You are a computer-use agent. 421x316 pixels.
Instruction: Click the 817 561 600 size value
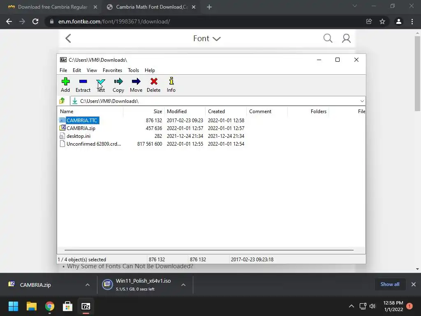150,144
